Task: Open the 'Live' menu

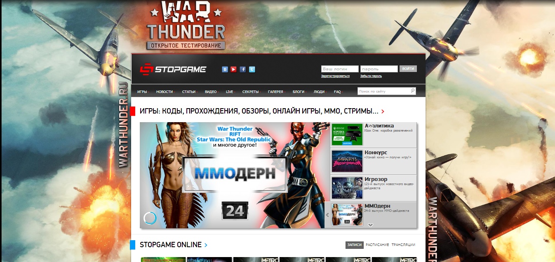Action: (x=230, y=92)
